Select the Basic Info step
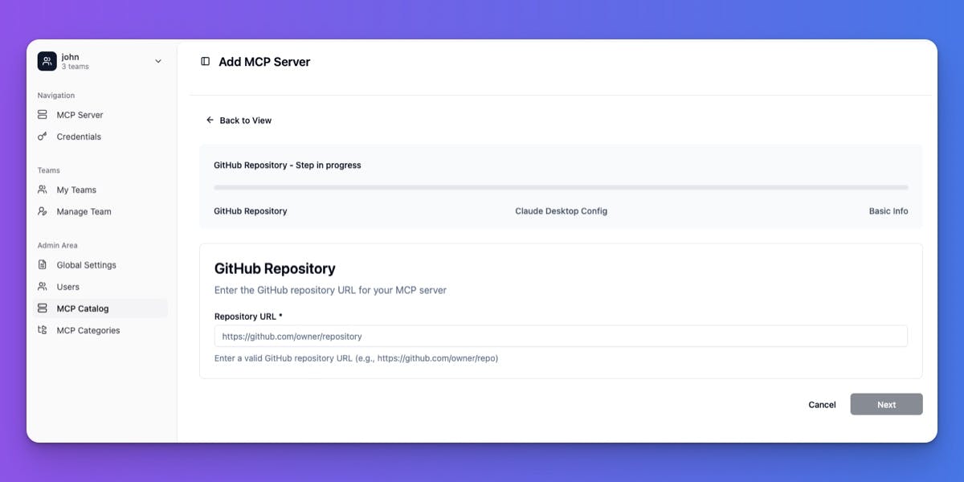This screenshot has width=964, height=482. coord(888,210)
